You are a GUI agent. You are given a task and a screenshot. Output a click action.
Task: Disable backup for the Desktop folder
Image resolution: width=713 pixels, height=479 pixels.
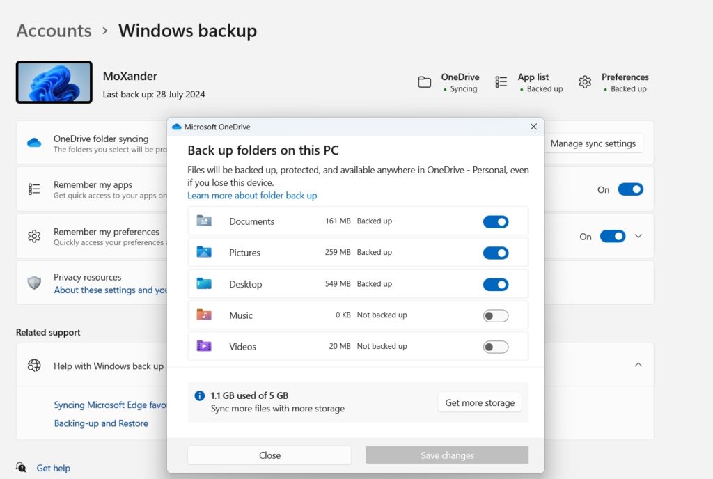pos(496,284)
